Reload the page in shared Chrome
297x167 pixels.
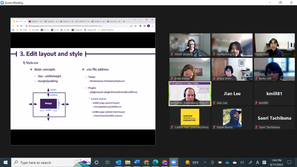click(22, 26)
